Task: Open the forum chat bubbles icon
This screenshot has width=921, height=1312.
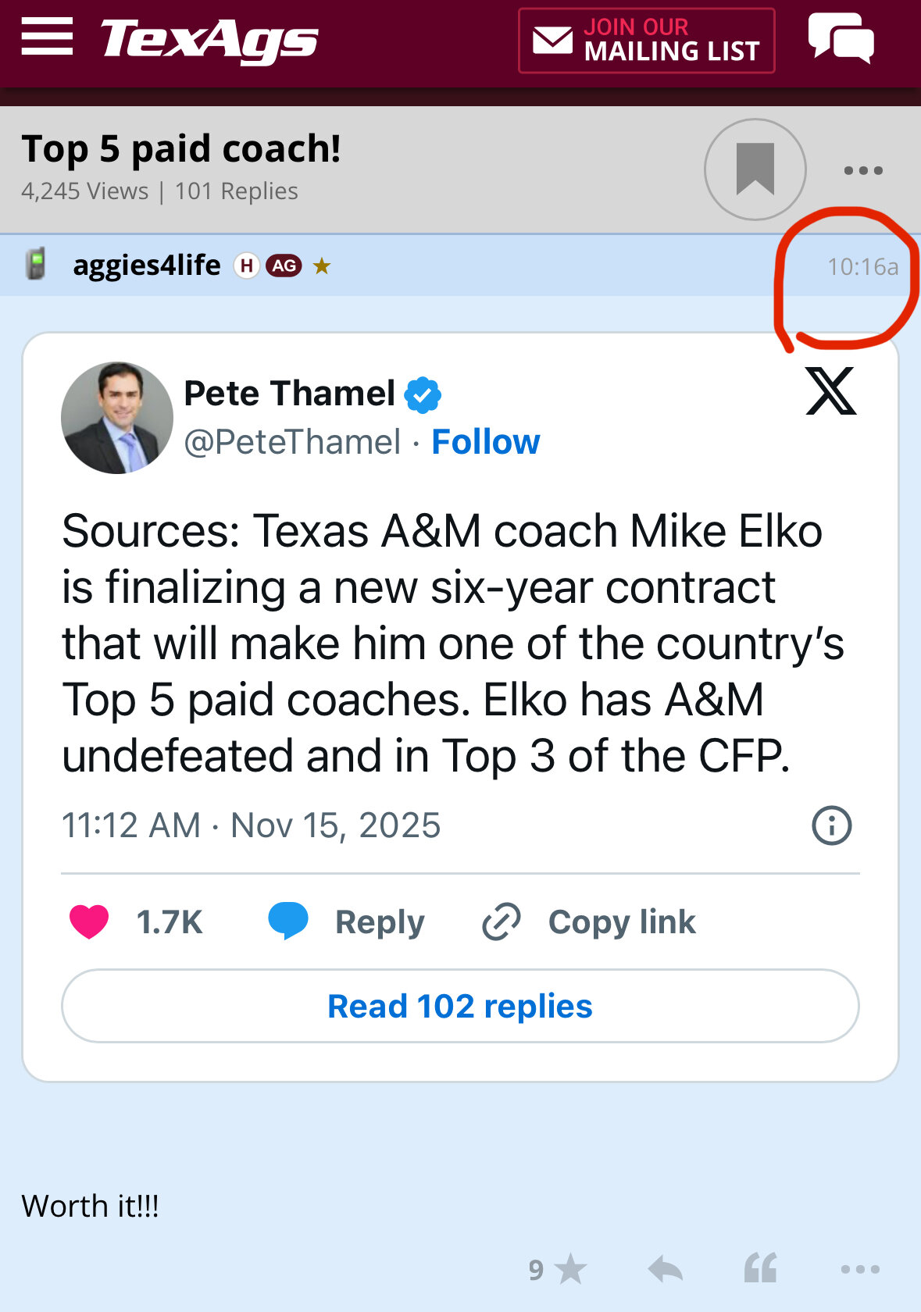Action: (841, 37)
